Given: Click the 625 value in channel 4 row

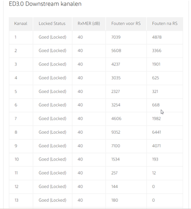Looking at the screenshot, I should [x=156, y=78].
